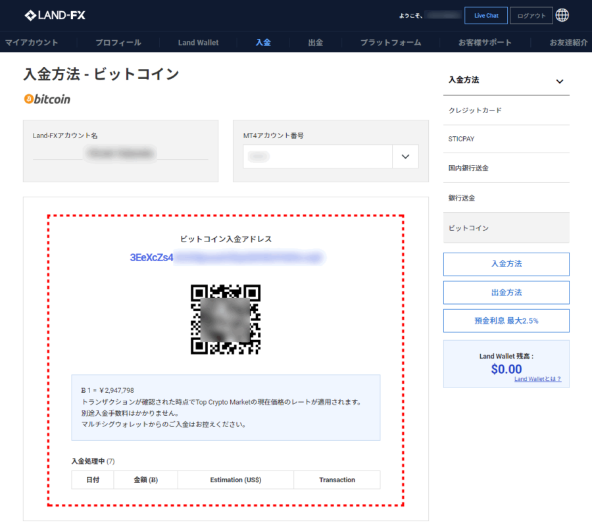This screenshot has width=592, height=527.
Task: Choose 銀行送金 deposit method
Action: 506,198
